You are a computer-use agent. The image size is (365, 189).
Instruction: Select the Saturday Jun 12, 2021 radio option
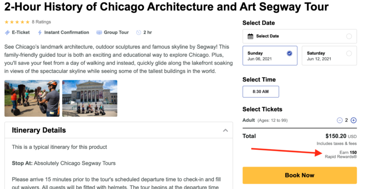349,53
